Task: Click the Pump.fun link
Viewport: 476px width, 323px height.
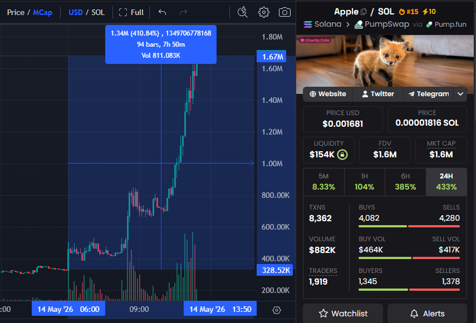Action: pos(446,24)
